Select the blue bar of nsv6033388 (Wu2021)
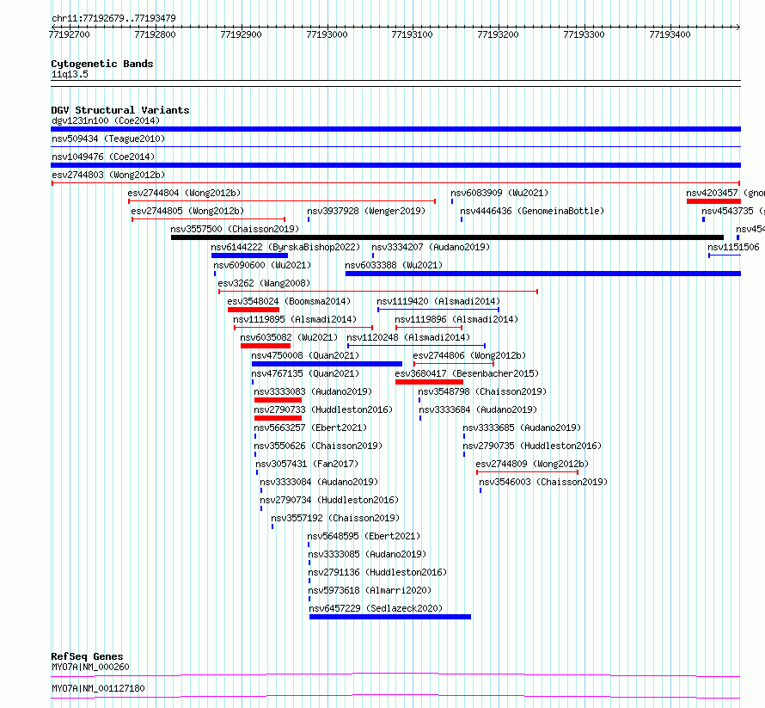Image resolution: width=765 pixels, height=708 pixels. coord(543,274)
